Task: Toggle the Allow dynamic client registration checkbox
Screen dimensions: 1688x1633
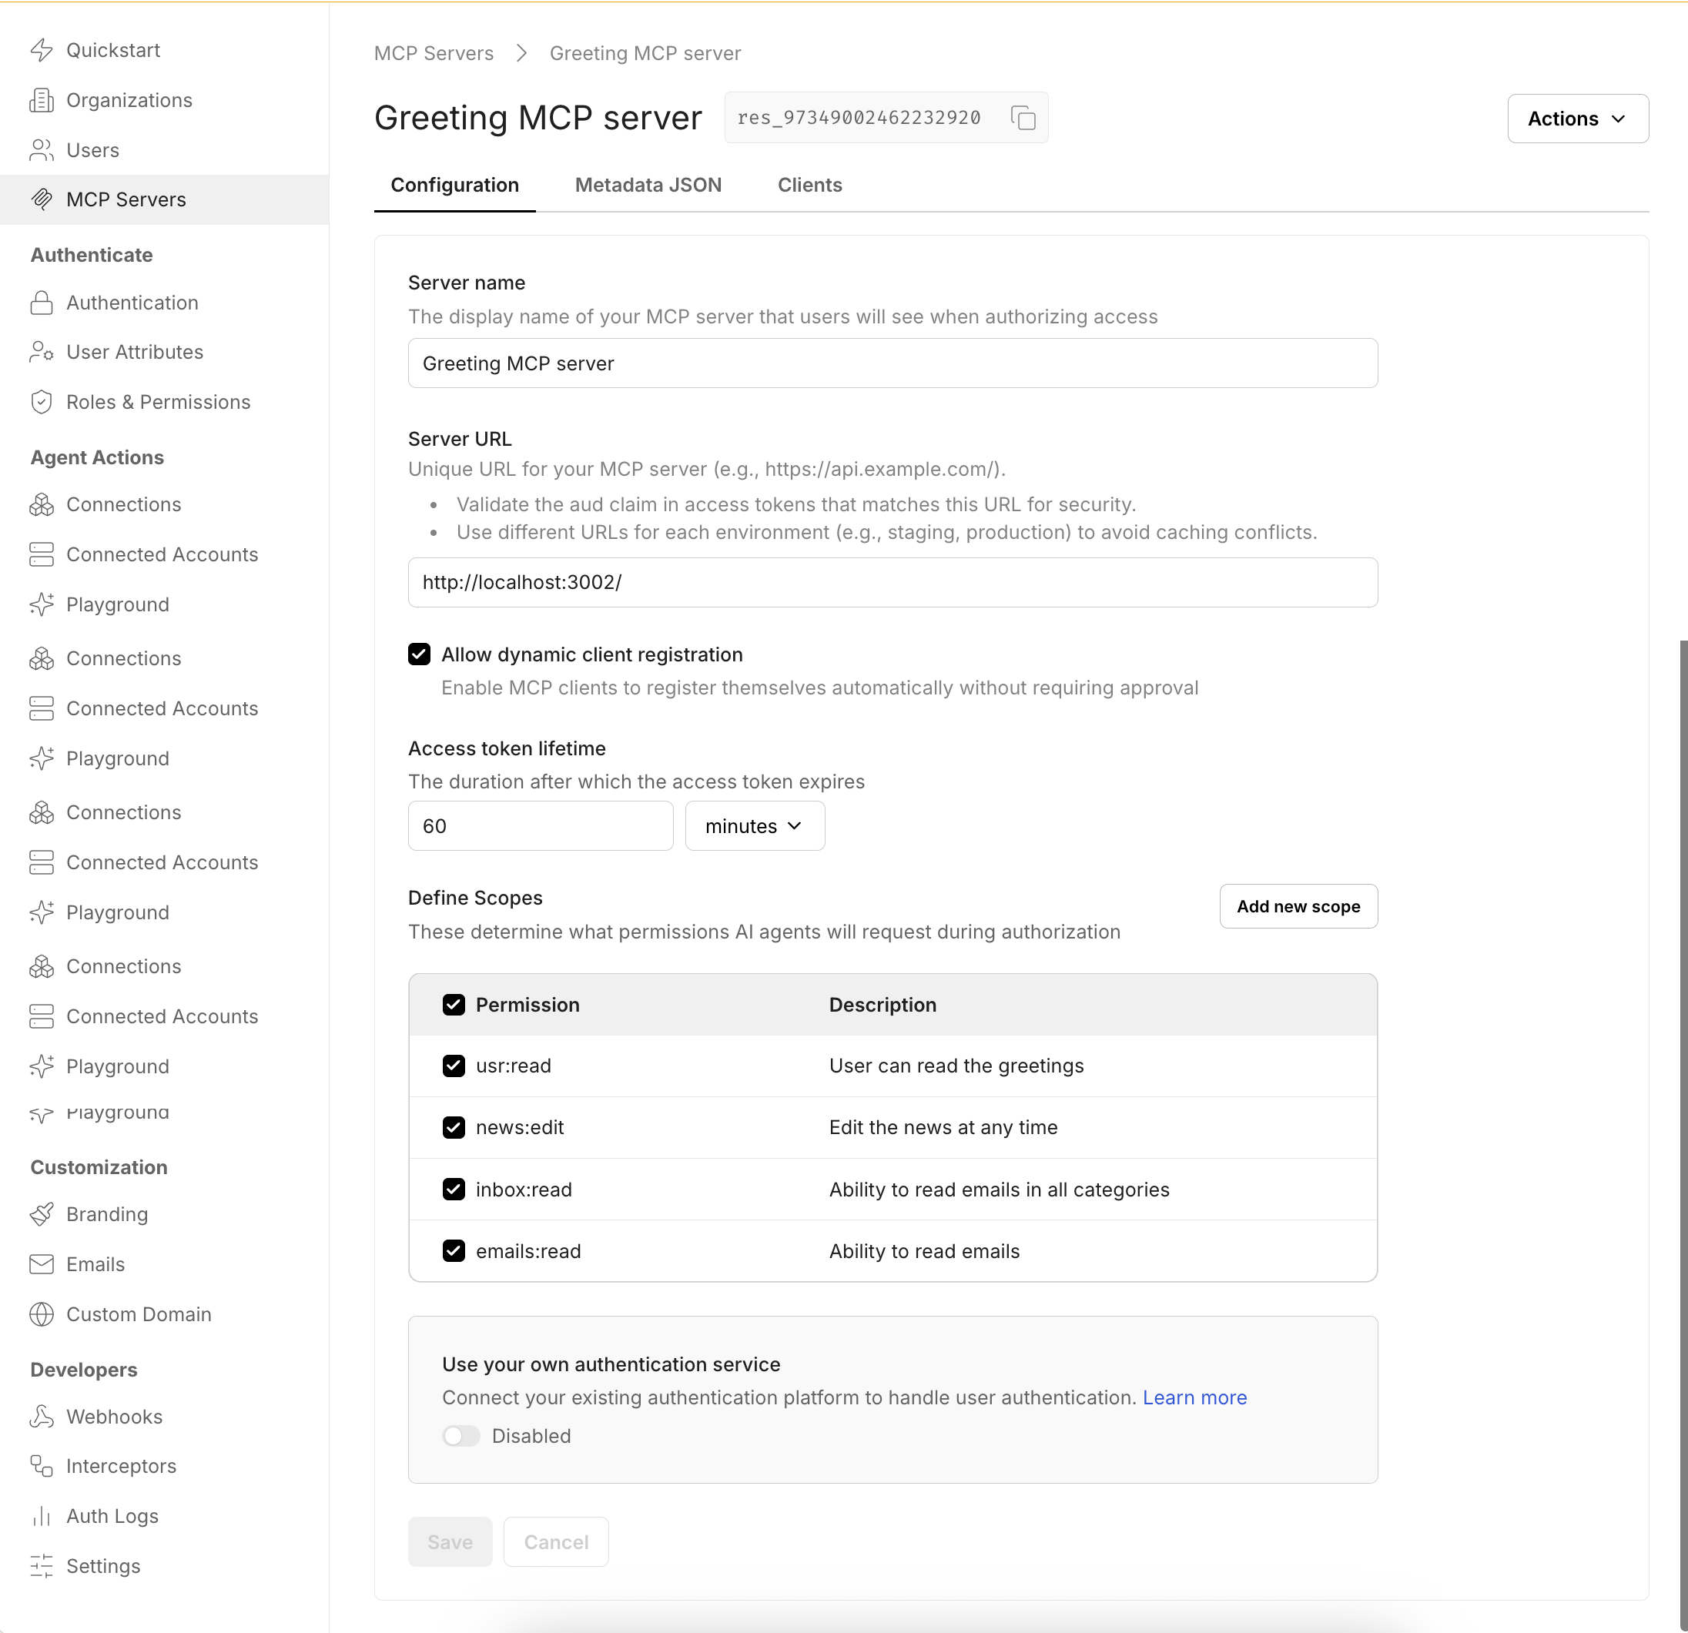Action: [420, 654]
